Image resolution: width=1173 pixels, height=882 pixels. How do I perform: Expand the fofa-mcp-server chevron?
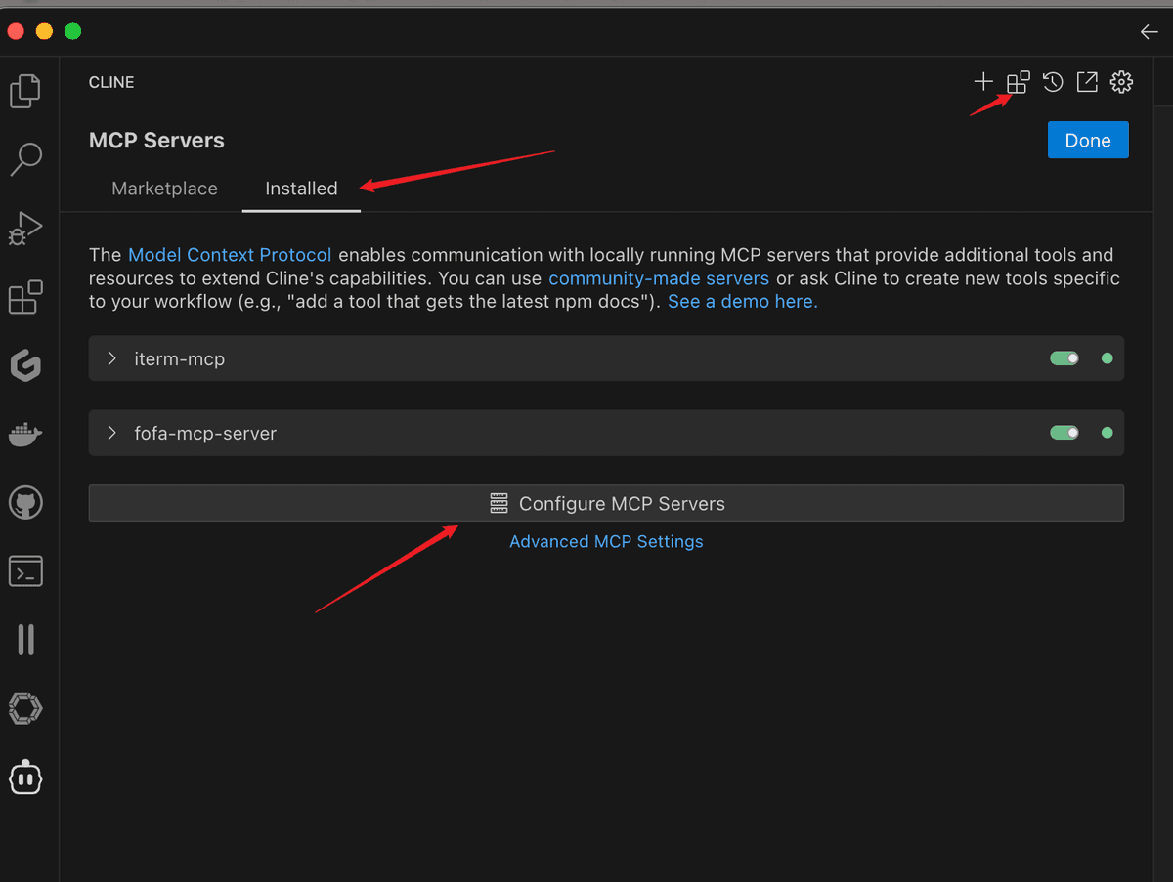(x=111, y=432)
